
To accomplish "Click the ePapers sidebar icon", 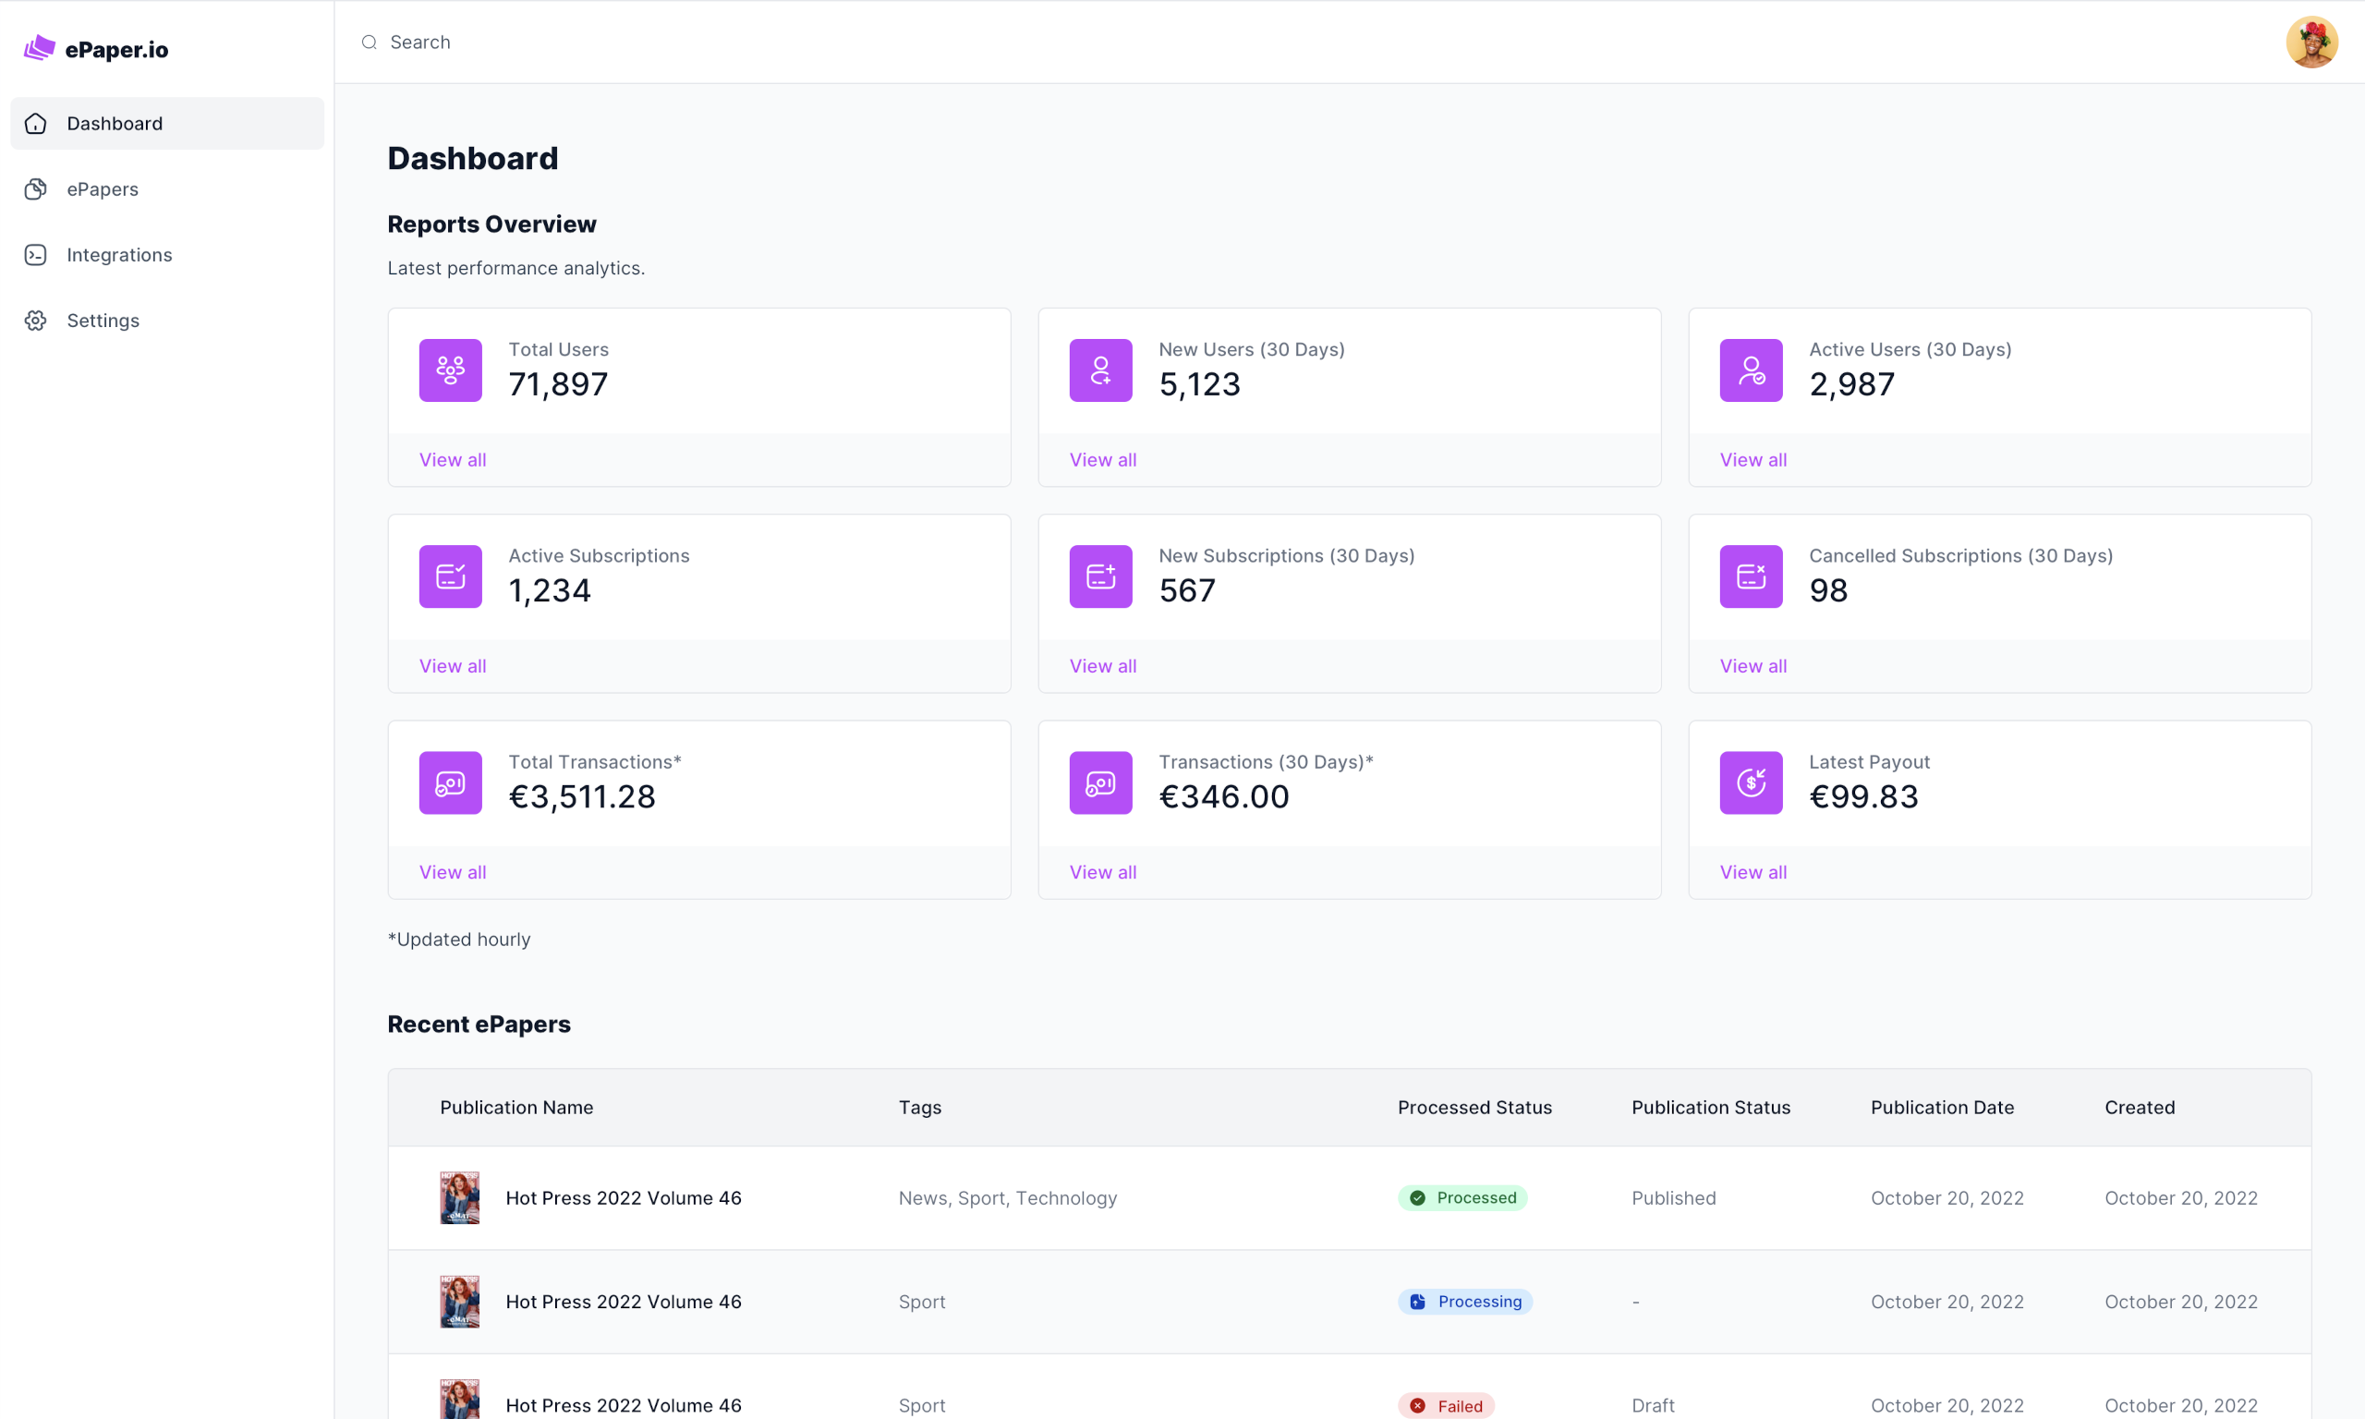I will coord(35,189).
